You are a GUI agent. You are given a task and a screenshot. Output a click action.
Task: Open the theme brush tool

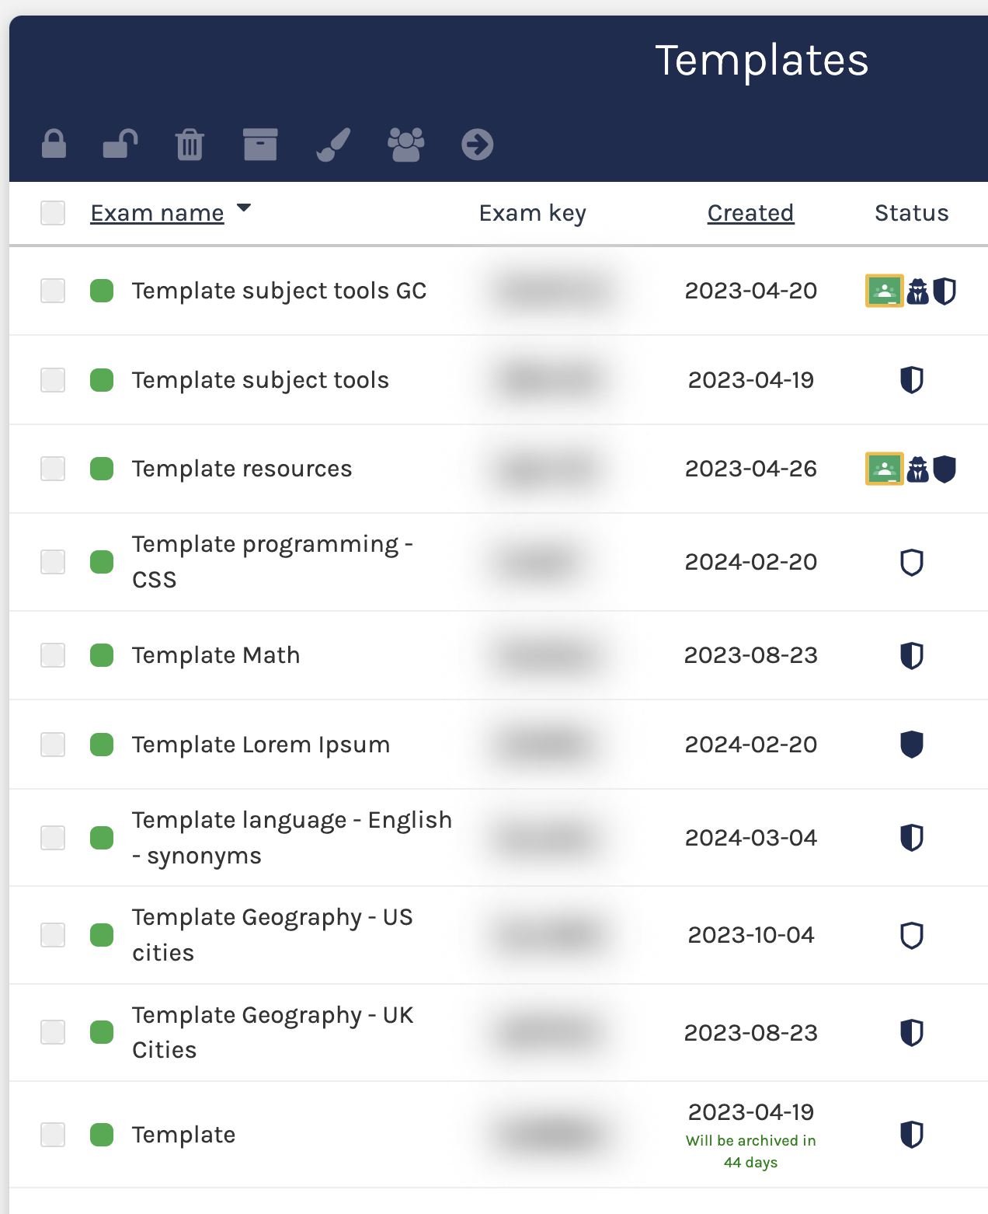pos(332,144)
